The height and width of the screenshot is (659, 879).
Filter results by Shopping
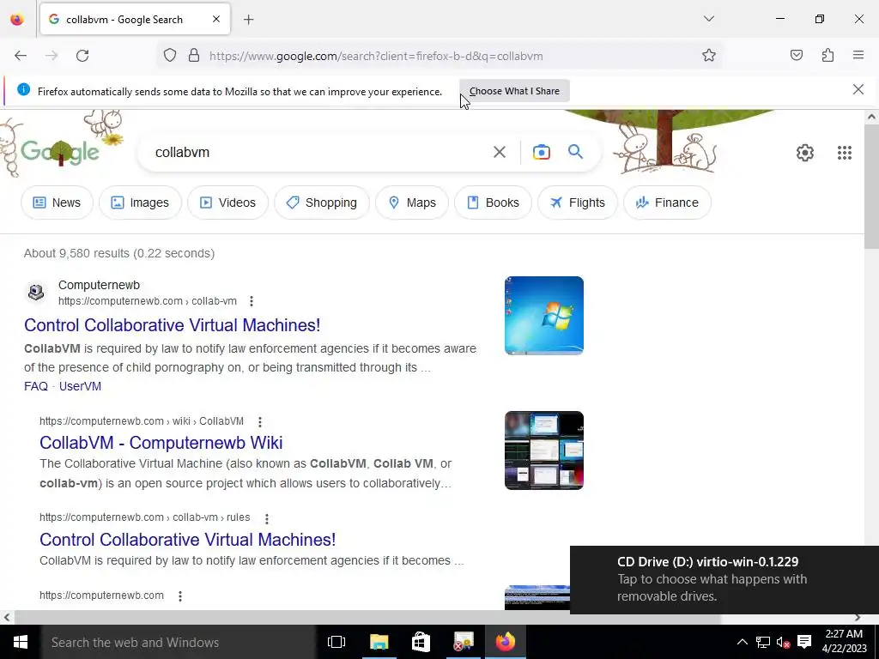click(322, 203)
